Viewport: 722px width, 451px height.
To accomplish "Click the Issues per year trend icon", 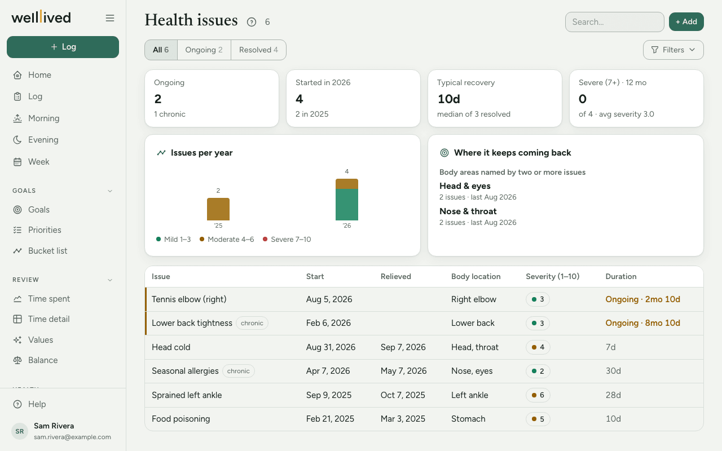I will click(161, 153).
